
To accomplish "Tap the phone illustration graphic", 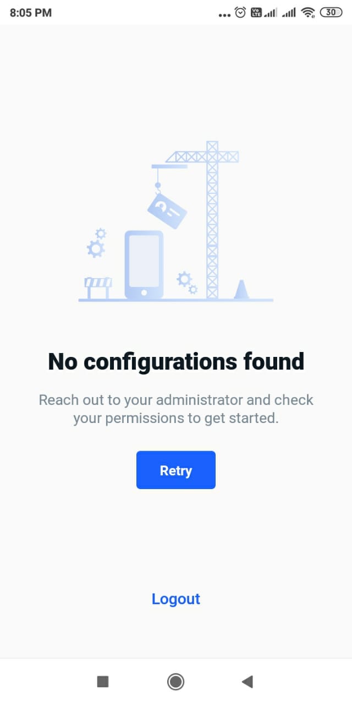I will pos(144,265).
